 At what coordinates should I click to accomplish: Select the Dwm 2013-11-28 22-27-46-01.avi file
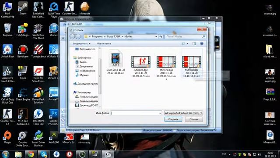pos(115,62)
